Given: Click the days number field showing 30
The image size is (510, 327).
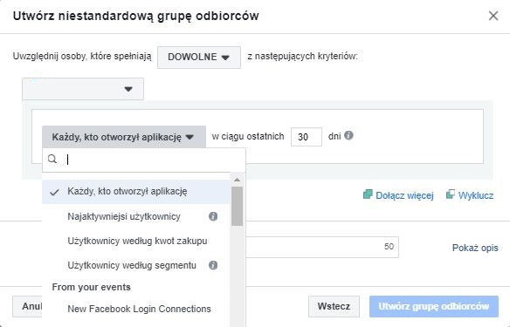Looking at the screenshot, I should [x=306, y=137].
